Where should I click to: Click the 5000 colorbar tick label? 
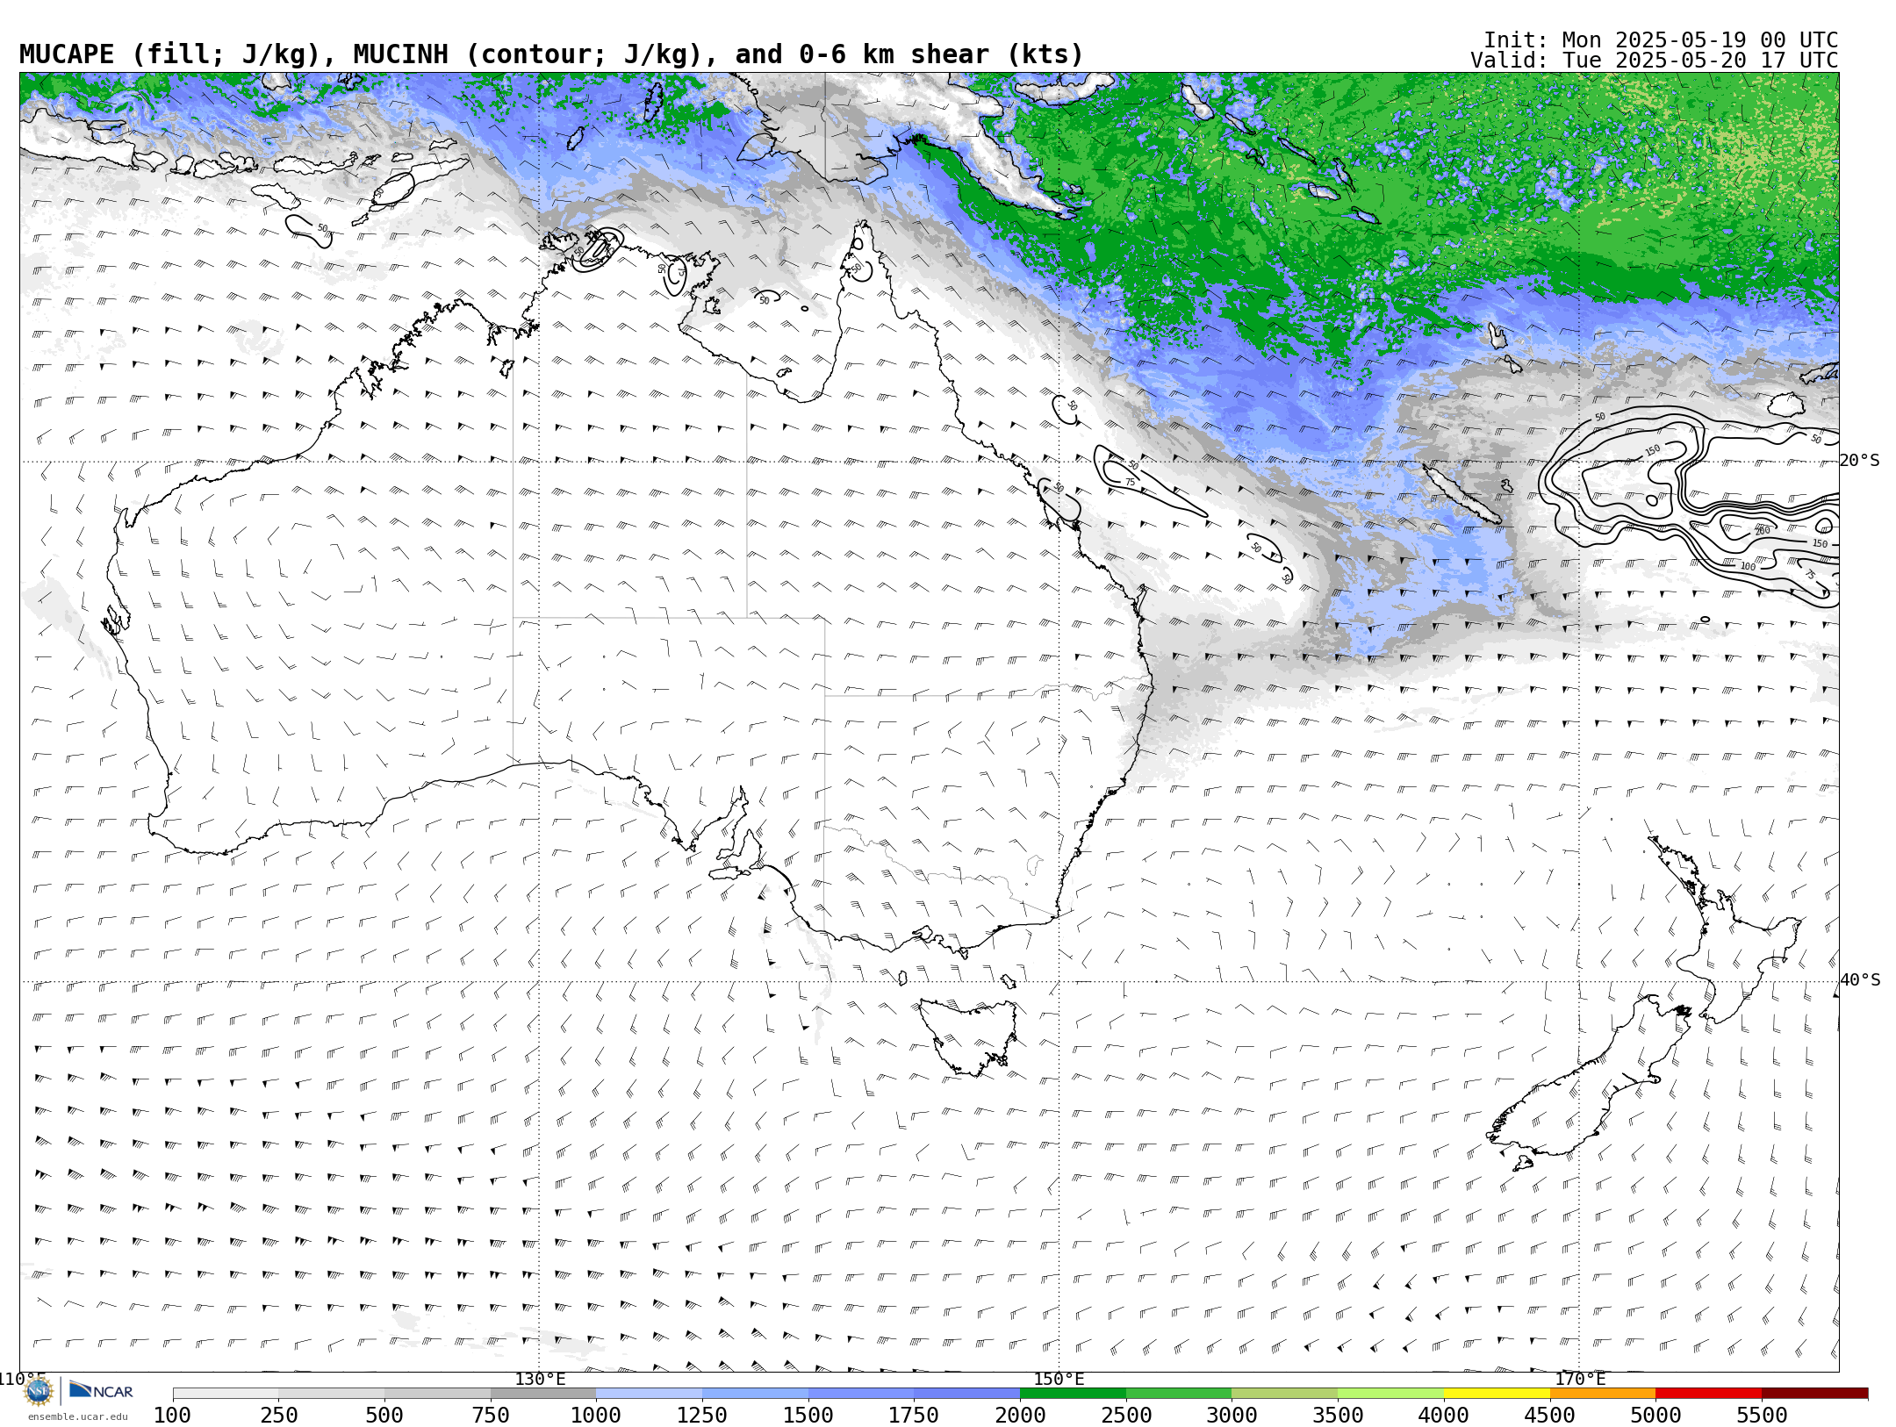click(1655, 1416)
